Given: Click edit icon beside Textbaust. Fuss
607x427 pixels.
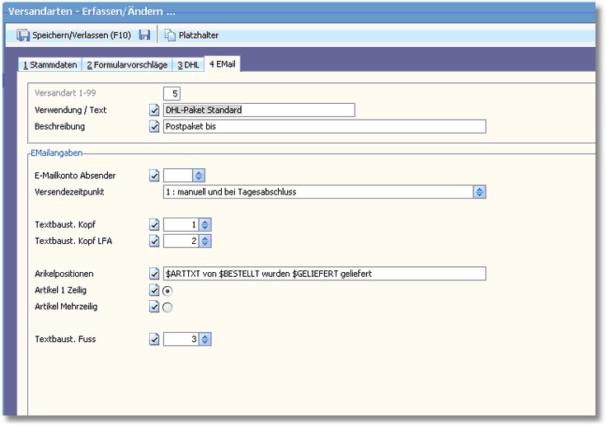Looking at the screenshot, I should 154,339.
